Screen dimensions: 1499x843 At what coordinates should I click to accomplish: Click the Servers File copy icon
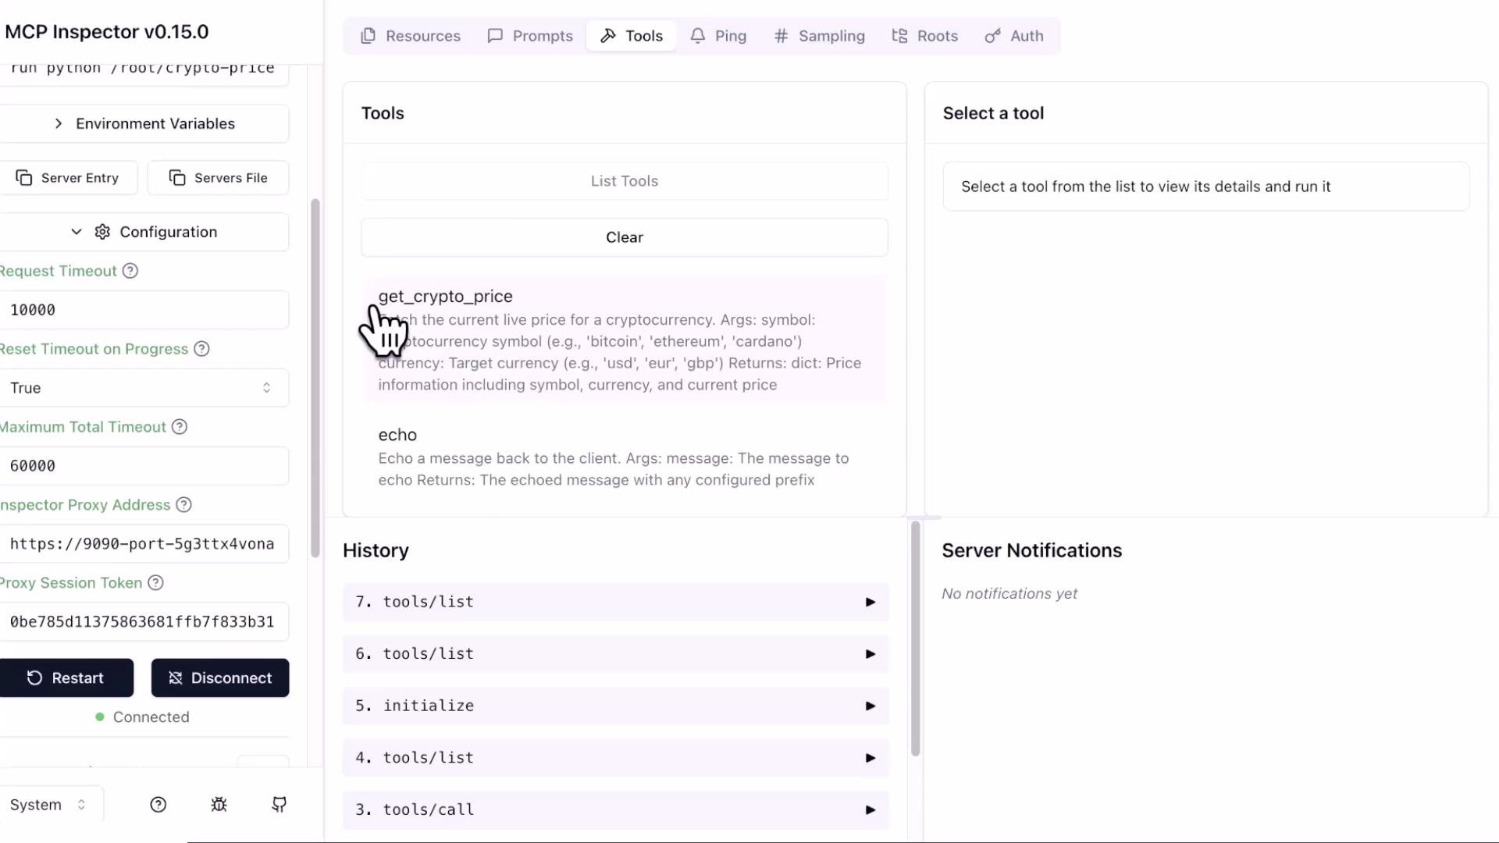pyautogui.click(x=177, y=178)
